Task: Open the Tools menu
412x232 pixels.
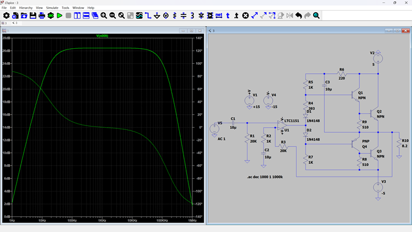Action: point(65,8)
